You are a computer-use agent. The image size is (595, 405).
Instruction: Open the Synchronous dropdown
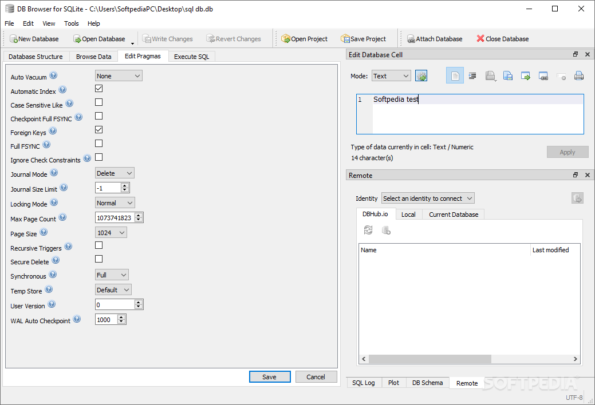[x=112, y=275]
